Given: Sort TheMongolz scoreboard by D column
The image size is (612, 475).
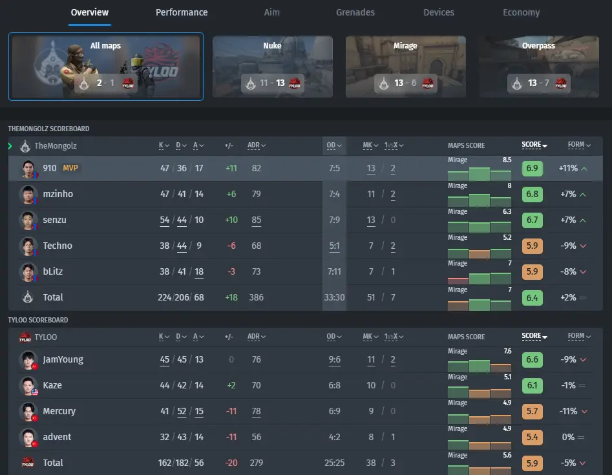Looking at the screenshot, I should [x=181, y=145].
